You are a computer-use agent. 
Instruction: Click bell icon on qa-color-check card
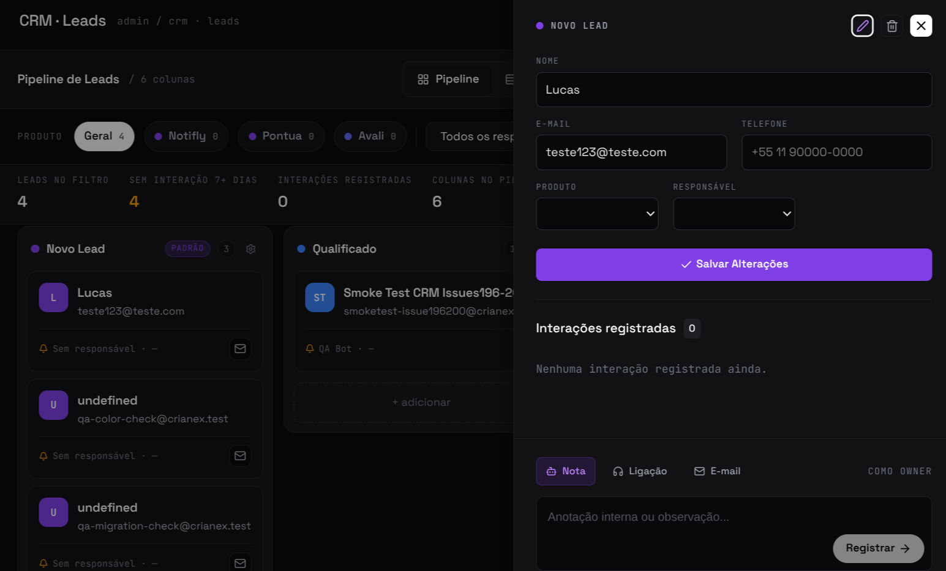(43, 456)
